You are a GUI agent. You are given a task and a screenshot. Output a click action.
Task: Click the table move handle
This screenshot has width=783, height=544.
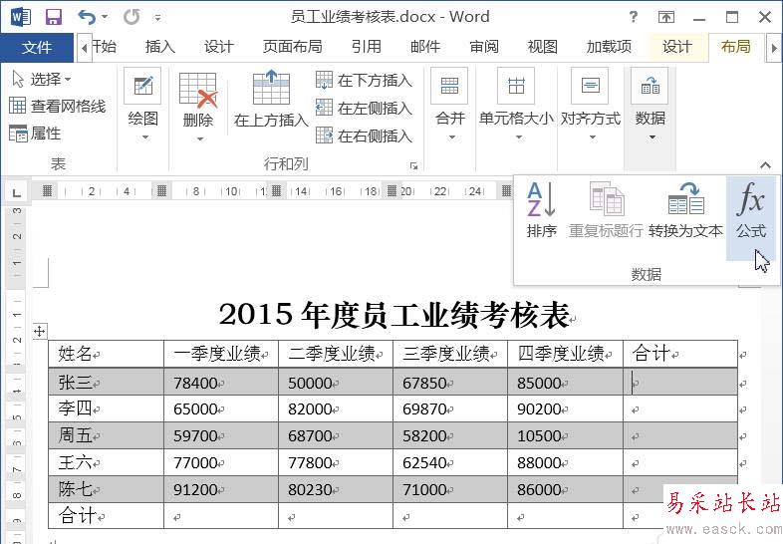click(40, 331)
